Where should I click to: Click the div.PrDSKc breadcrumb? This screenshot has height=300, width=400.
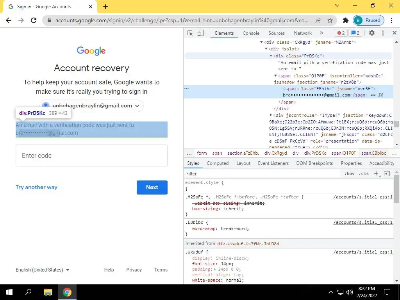[315, 153]
